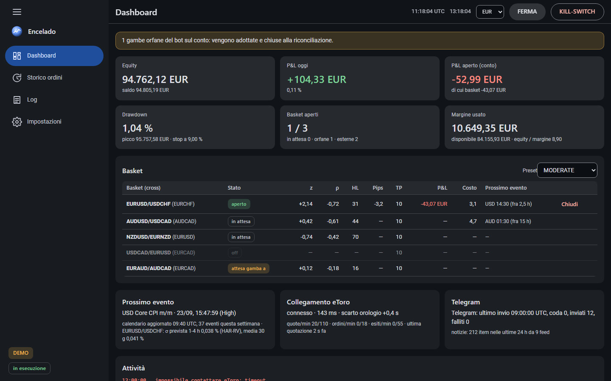
Task: Expand the MODERATE preset dropdown
Action: [x=567, y=170]
